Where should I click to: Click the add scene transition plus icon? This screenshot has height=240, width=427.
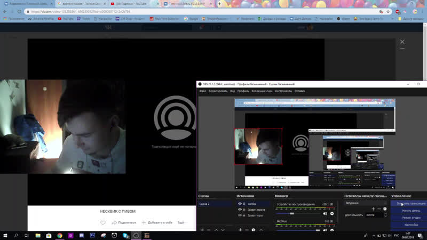click(373, 209)
